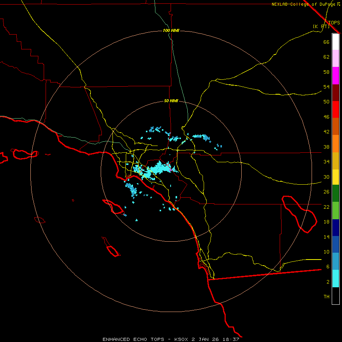Click the "50 NMI" range ring label
Viewport: 342px width, 342px height.
[171, 101]
